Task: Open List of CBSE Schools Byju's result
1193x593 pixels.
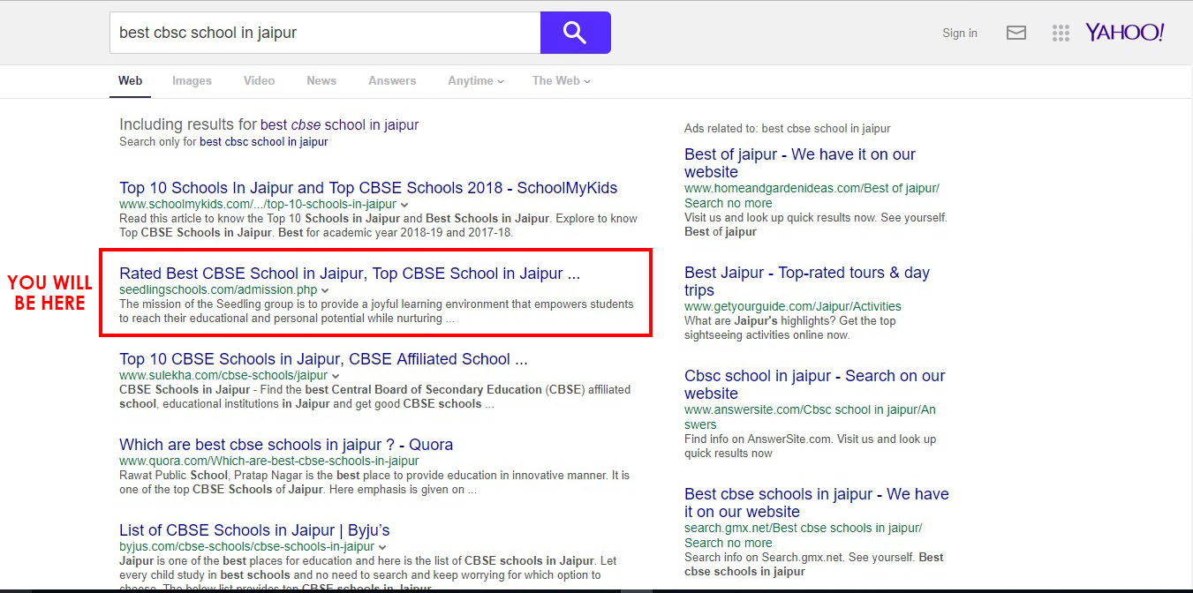Action: pos(254,530)
